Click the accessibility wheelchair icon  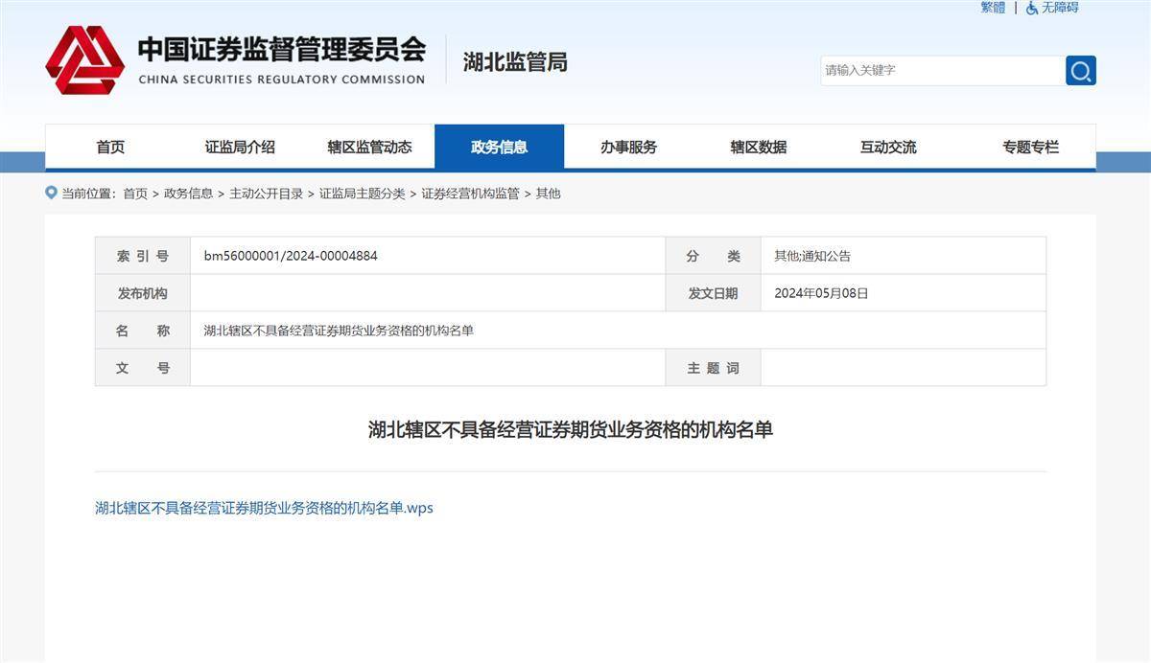pyautogui.click(x=1032, y=8)
